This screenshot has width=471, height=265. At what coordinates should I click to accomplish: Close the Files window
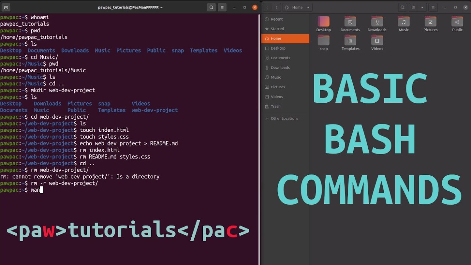(x=465, y=7)
